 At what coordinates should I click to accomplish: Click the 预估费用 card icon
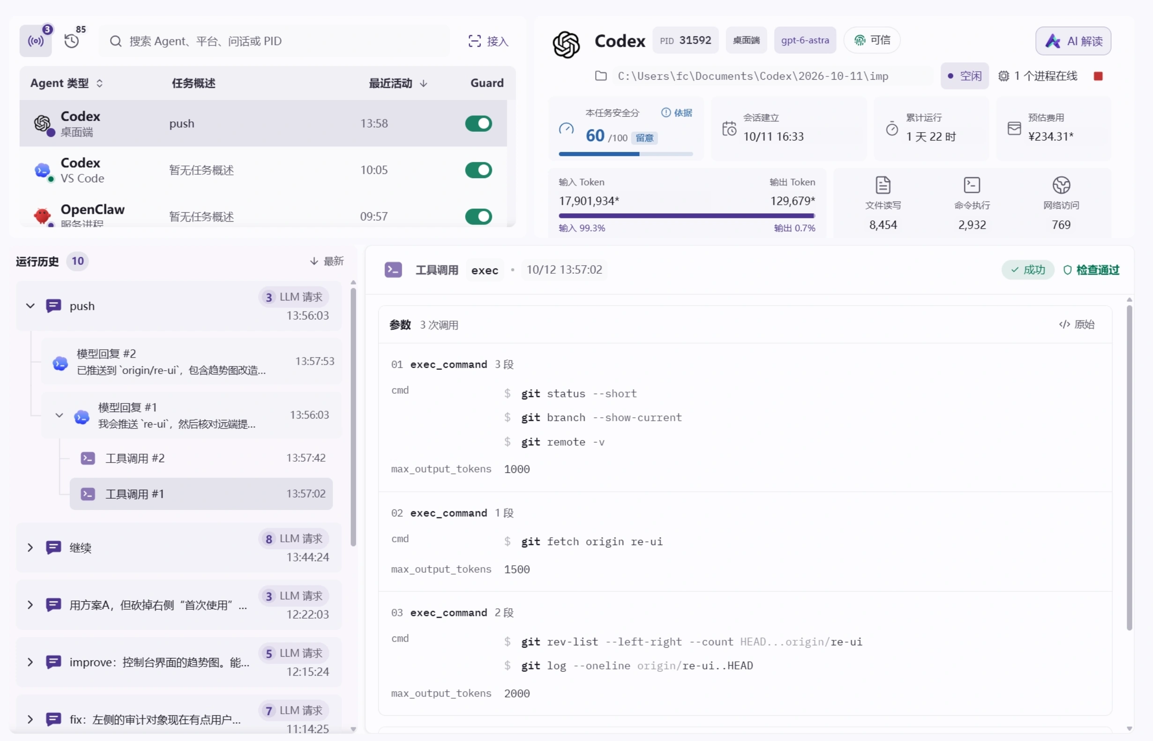[x=1014, y=128]
